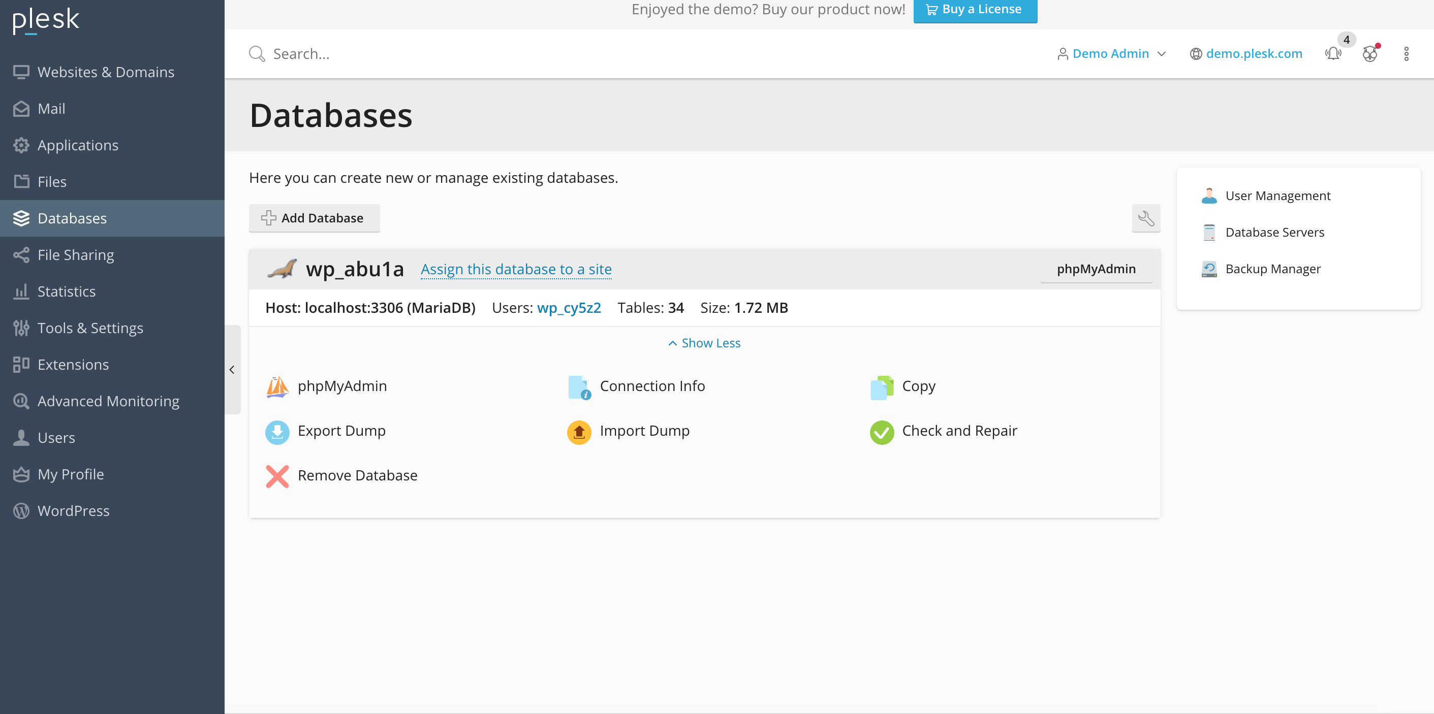Click Remove Database red X icon
The image size is (1434, 714).
tap(277, 476)
